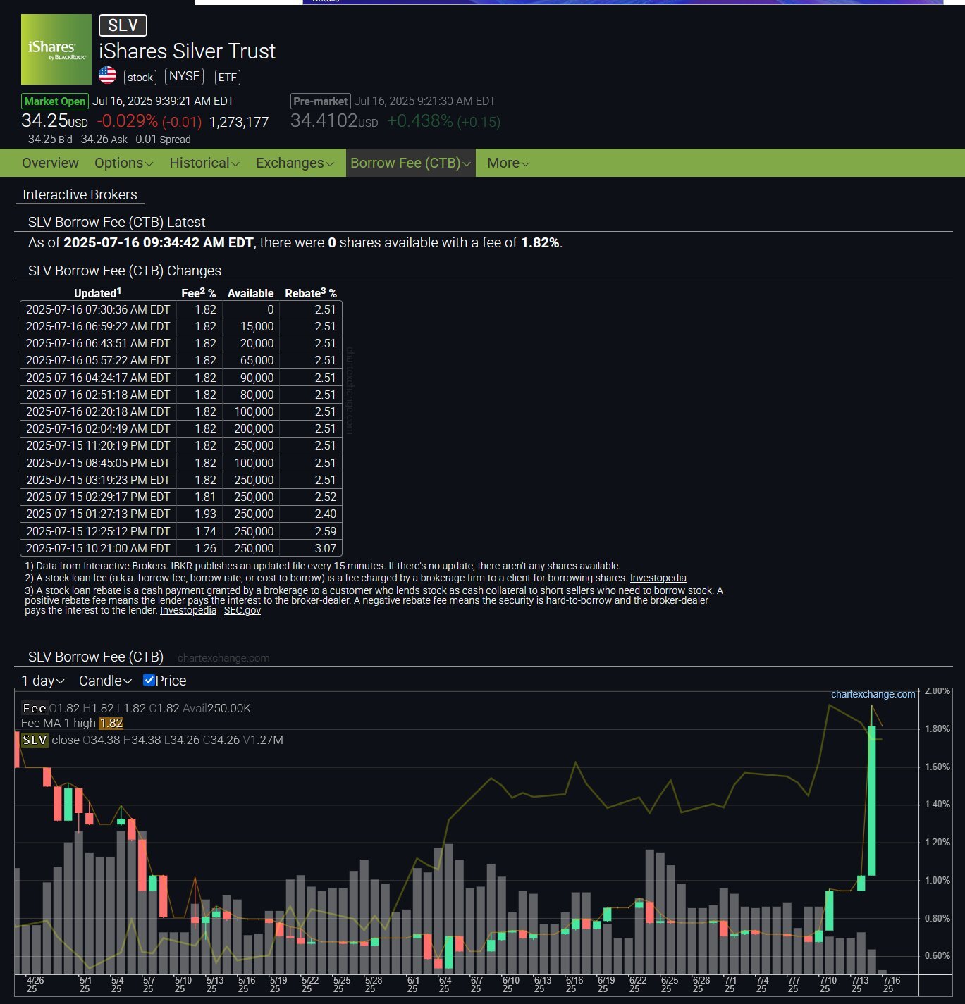965x1004 pixels.
Task: Click the chartexchange.com link on chart
Action: point(873,694)
